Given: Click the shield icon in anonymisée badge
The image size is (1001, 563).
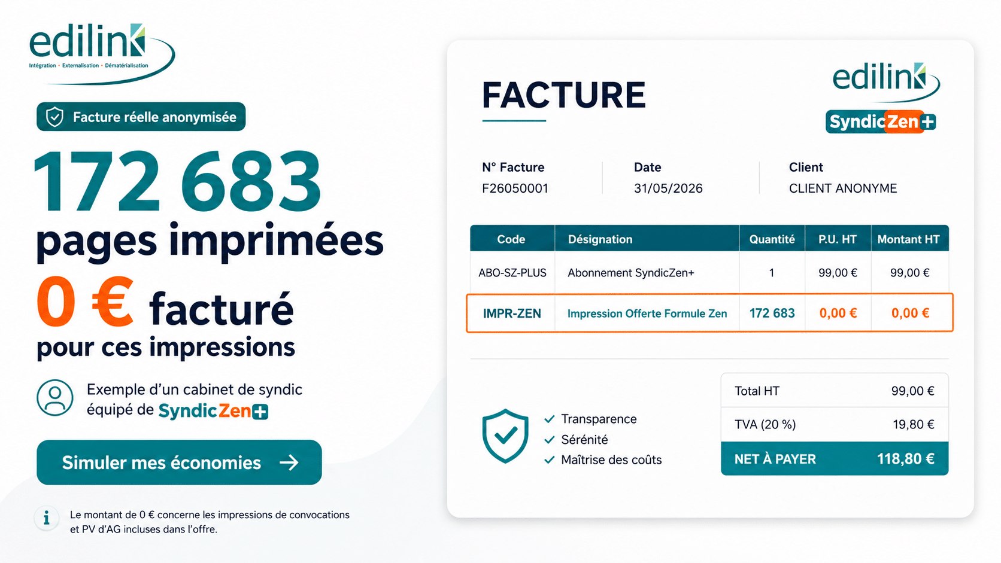Looking at the screenshot, I should [54, 117].
